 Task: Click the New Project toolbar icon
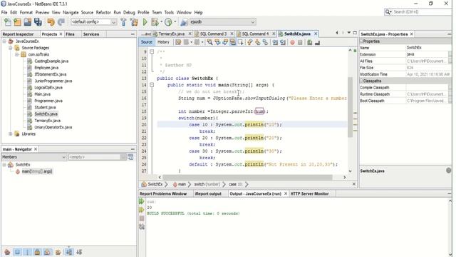(17, 22)
